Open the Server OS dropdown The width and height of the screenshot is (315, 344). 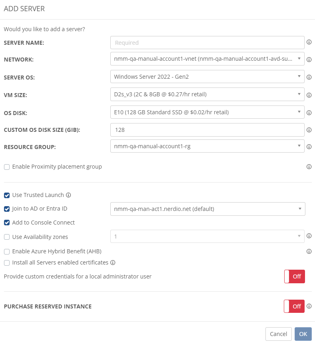tap(207, 77)
